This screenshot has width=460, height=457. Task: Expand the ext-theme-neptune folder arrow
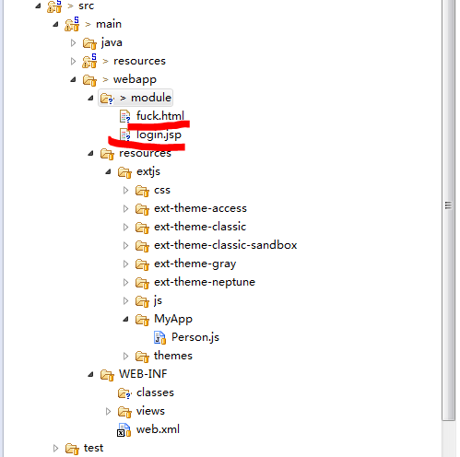125,283
